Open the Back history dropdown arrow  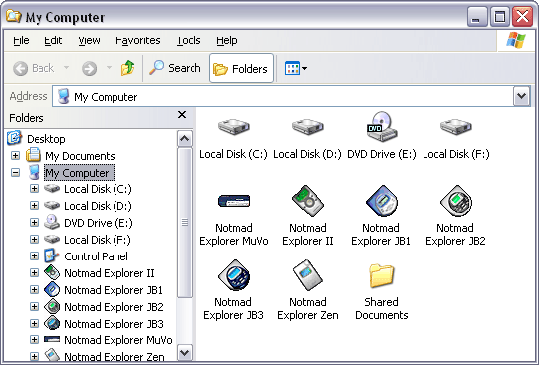tap(67, 68)
